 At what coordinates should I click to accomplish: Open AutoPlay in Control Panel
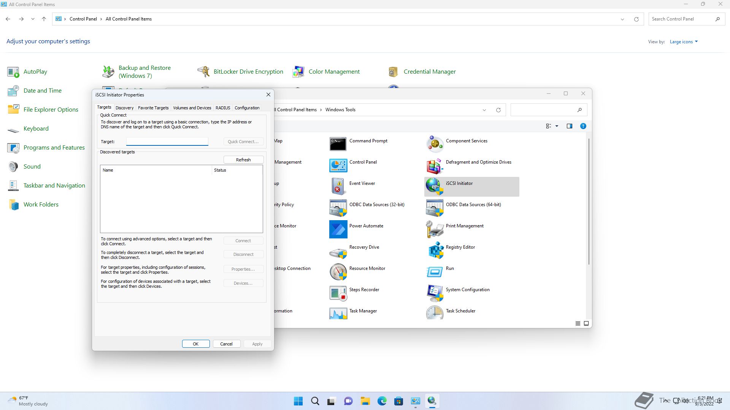pyautogui.click(x=27, y=72)
